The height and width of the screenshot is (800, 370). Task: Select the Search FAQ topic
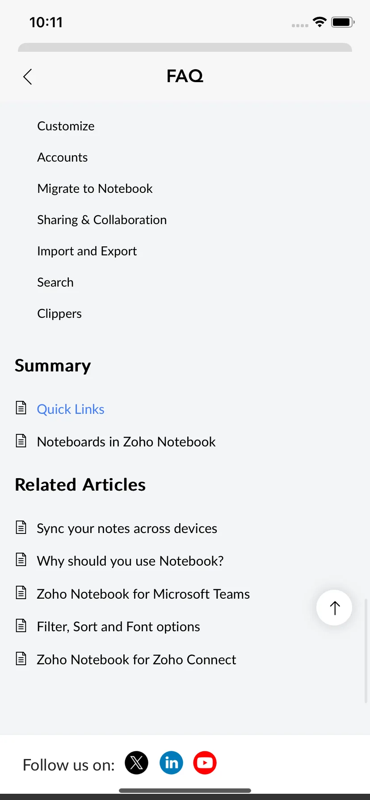coord(55,282)
